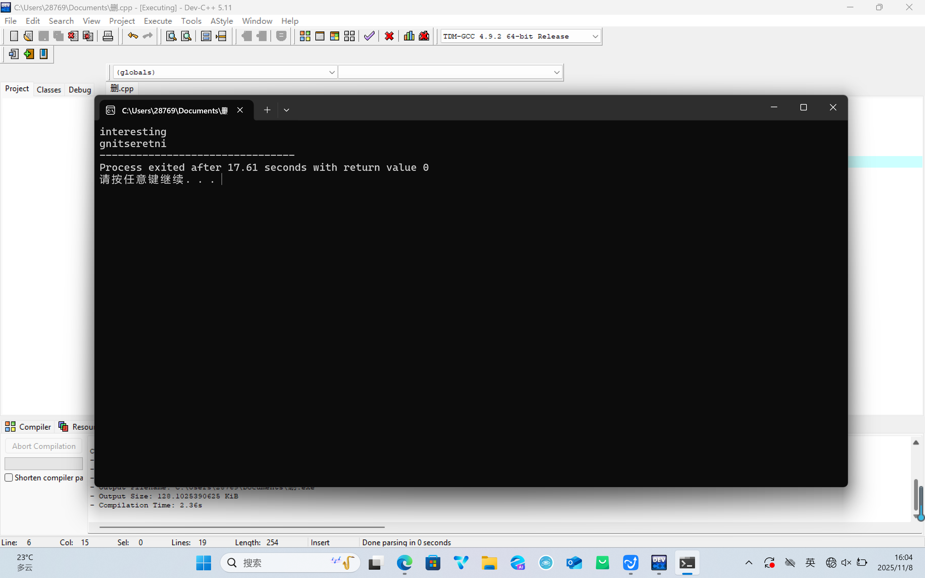925x578 pixels.
Task: Click the Print toolbar icon
Action: pos(108,36)
